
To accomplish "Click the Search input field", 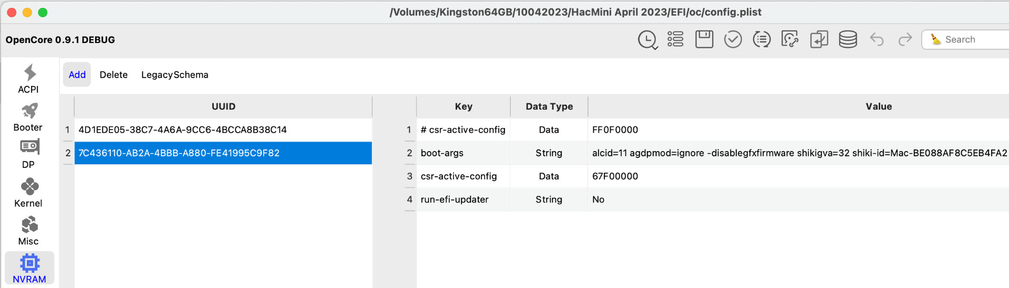I will pyautogui.click(x=972, y=39).
